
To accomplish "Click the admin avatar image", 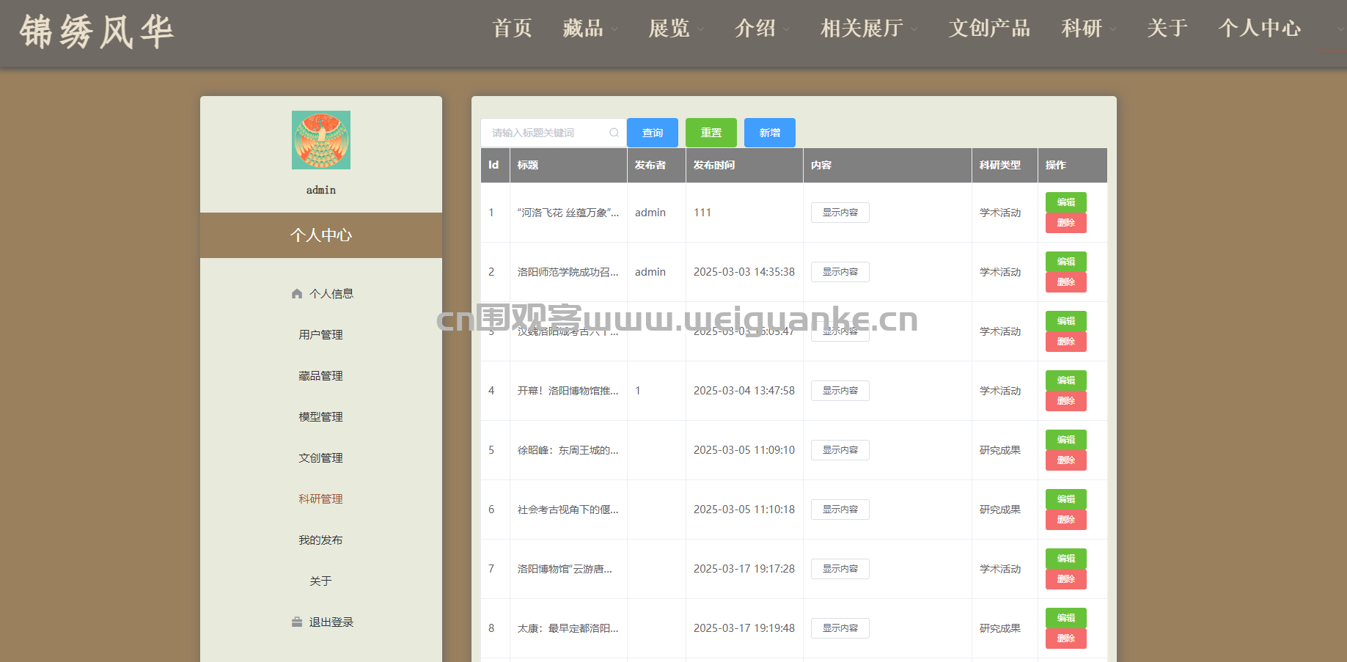I will coord(321,140).
